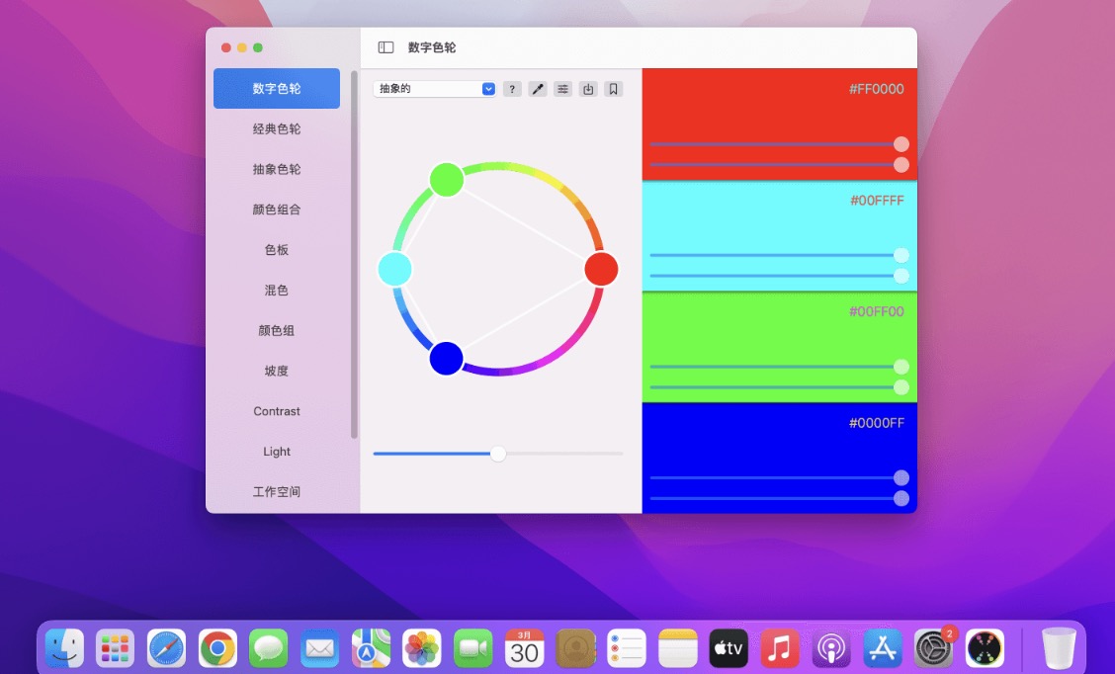Viewport: 1115px width, 674px height.
Task: Click the #FF0000 hex color label
Action: coord(876,89)
